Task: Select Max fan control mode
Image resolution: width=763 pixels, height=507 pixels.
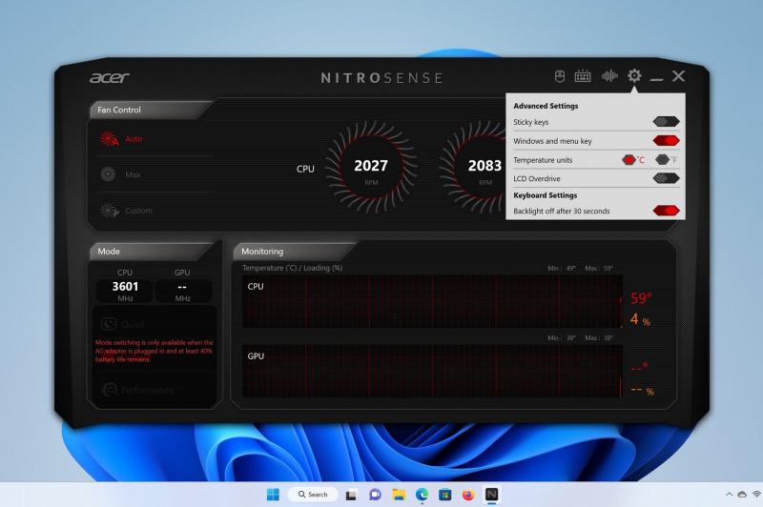Action: click(121, 174)
